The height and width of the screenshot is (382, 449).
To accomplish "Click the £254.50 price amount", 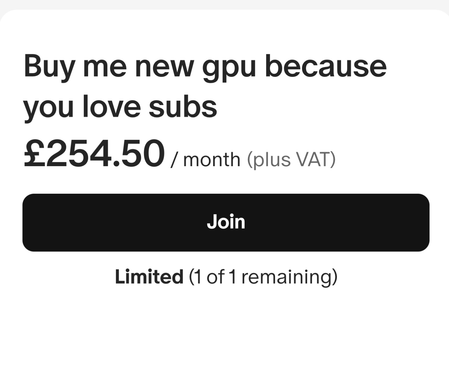I will tap(94, 154).
